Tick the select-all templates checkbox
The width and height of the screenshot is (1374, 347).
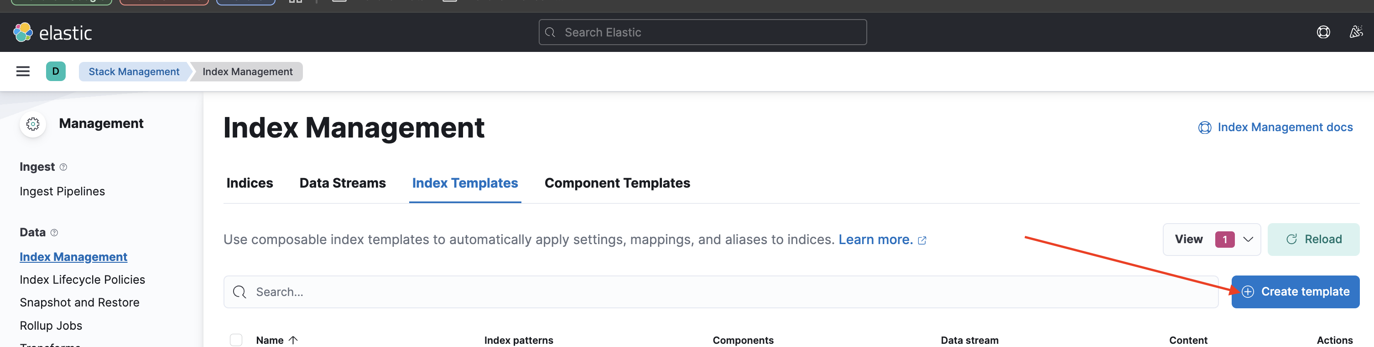[236, 340]
